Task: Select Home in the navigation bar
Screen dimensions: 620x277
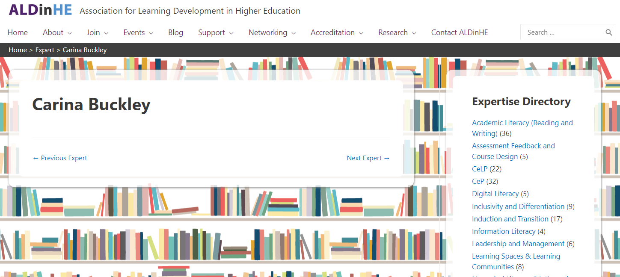Action: pyautogui.click(x=18, y=32)
